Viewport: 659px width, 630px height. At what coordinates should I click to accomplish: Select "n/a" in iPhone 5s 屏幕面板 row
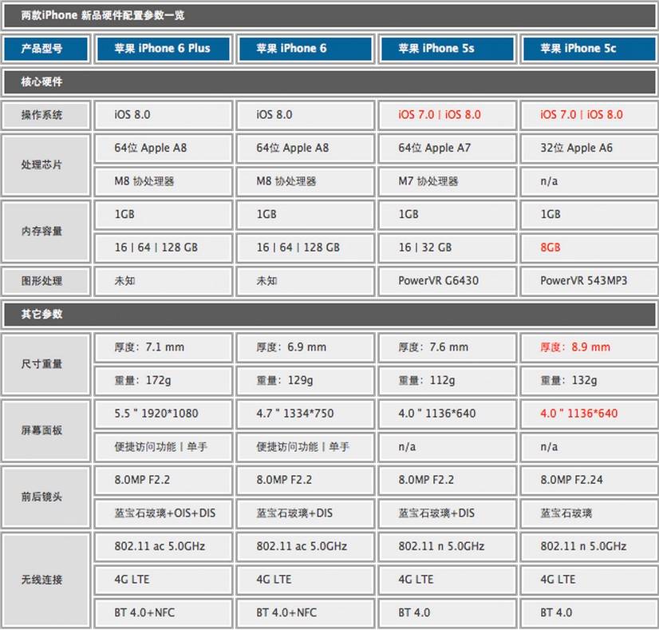pyautogui.click(x=407, y=447)
